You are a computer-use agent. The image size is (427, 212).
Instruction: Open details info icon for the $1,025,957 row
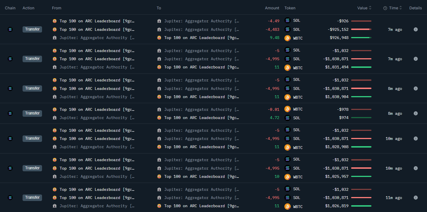(415, 168)
